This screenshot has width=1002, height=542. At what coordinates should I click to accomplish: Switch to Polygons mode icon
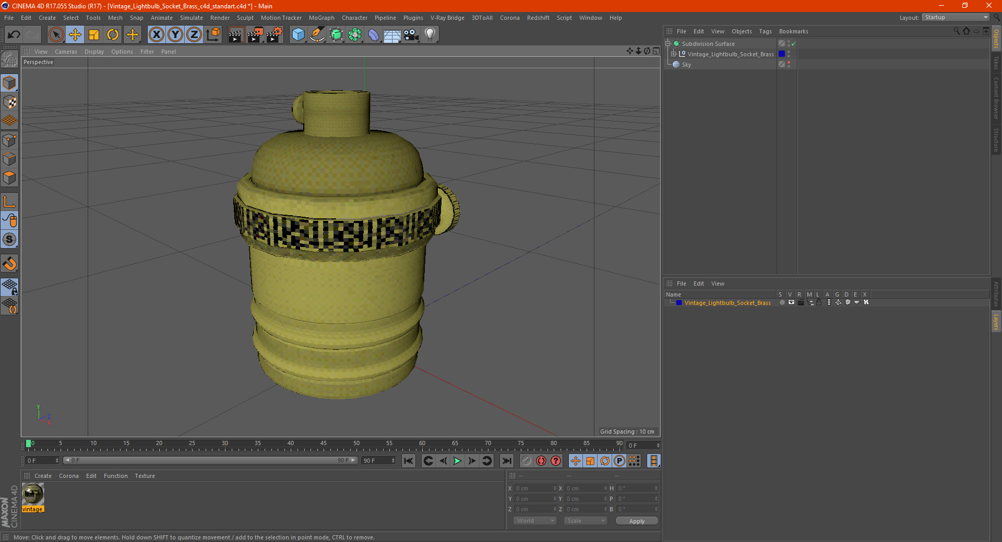9,178
